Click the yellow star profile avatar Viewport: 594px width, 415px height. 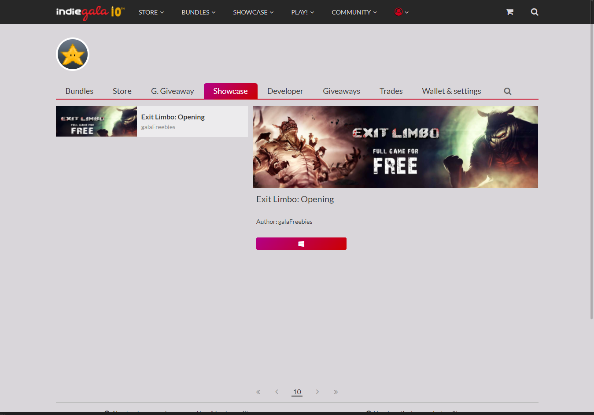click(x=73, y=54)
